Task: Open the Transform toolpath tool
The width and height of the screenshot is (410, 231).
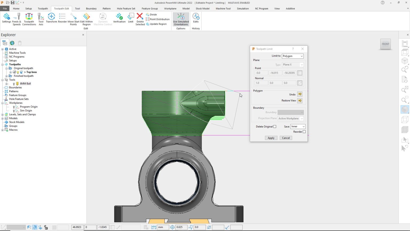Action: [51, 19]
